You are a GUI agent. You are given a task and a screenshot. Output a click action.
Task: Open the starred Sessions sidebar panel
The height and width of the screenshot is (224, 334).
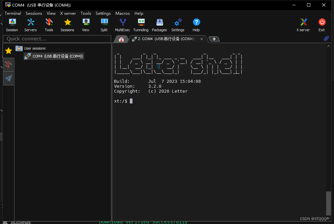tap(8, 51)
